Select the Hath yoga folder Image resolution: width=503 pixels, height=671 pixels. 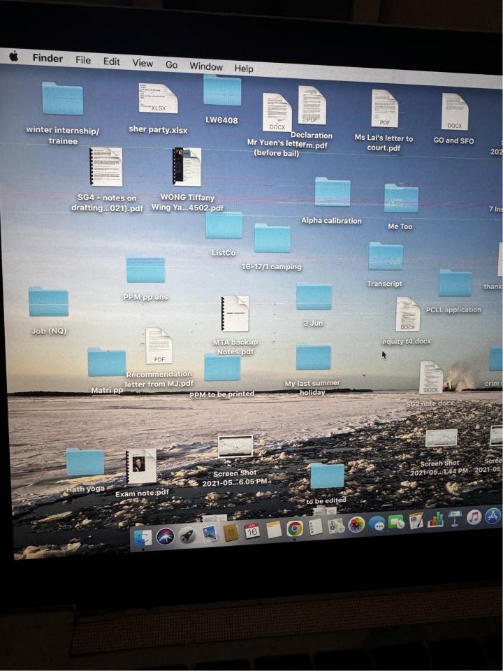(85, 462)
